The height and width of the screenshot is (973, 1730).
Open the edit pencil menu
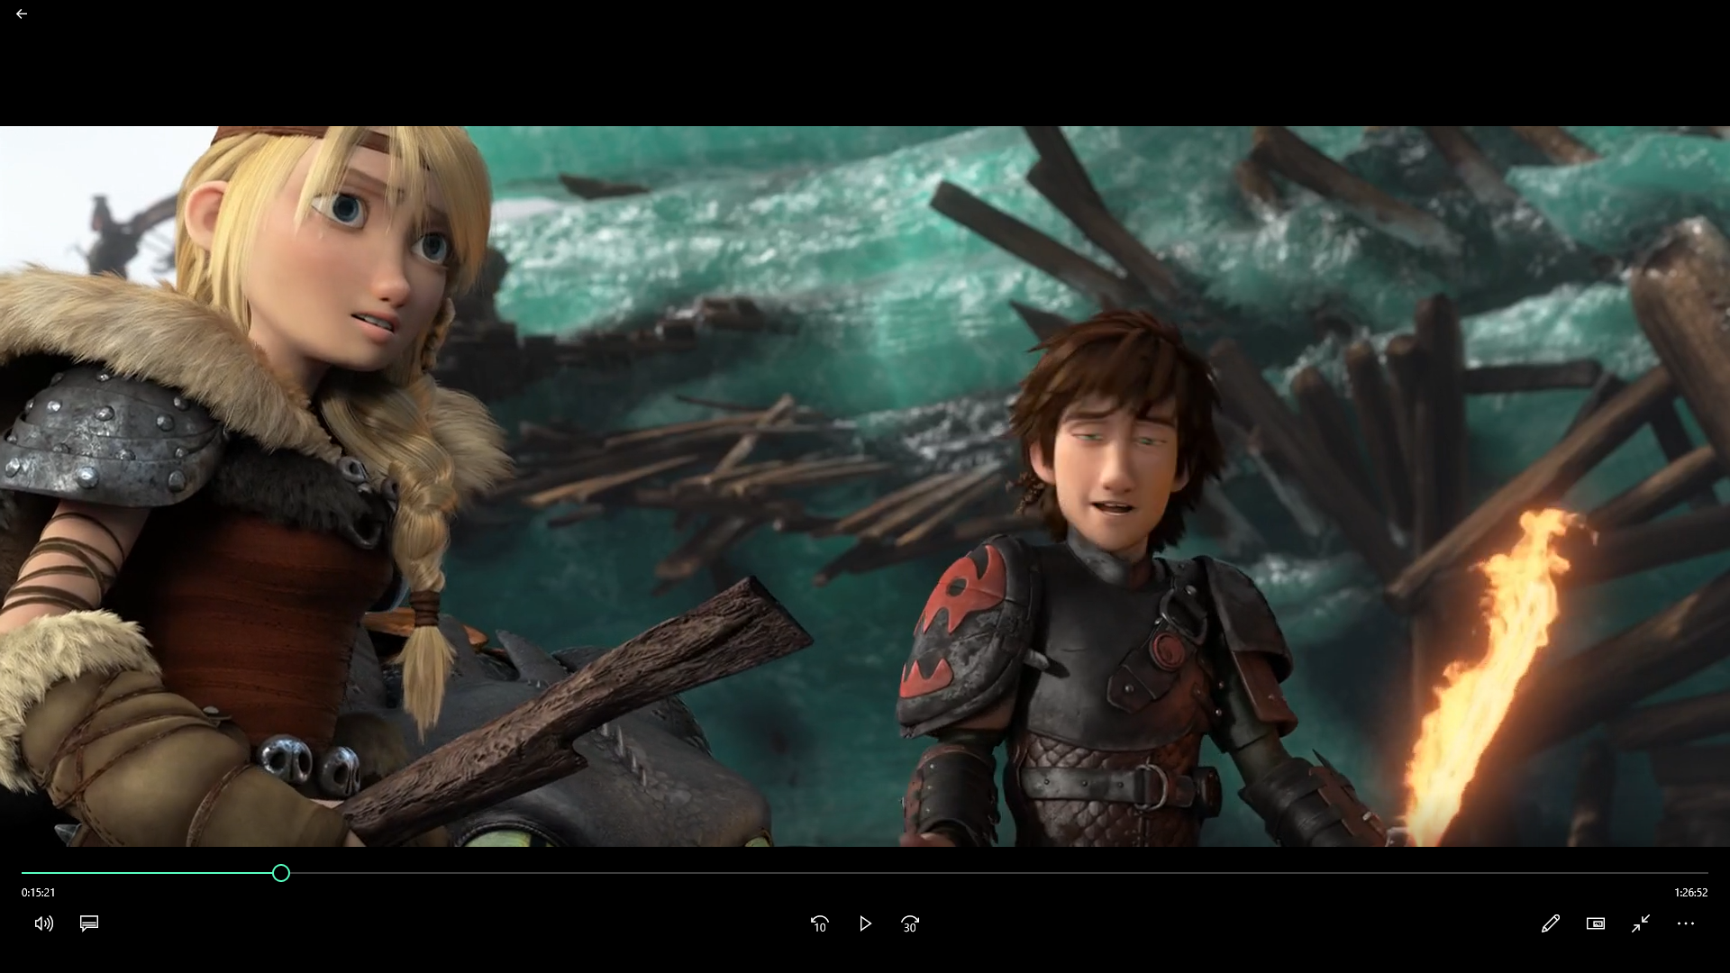(1550, 923)
